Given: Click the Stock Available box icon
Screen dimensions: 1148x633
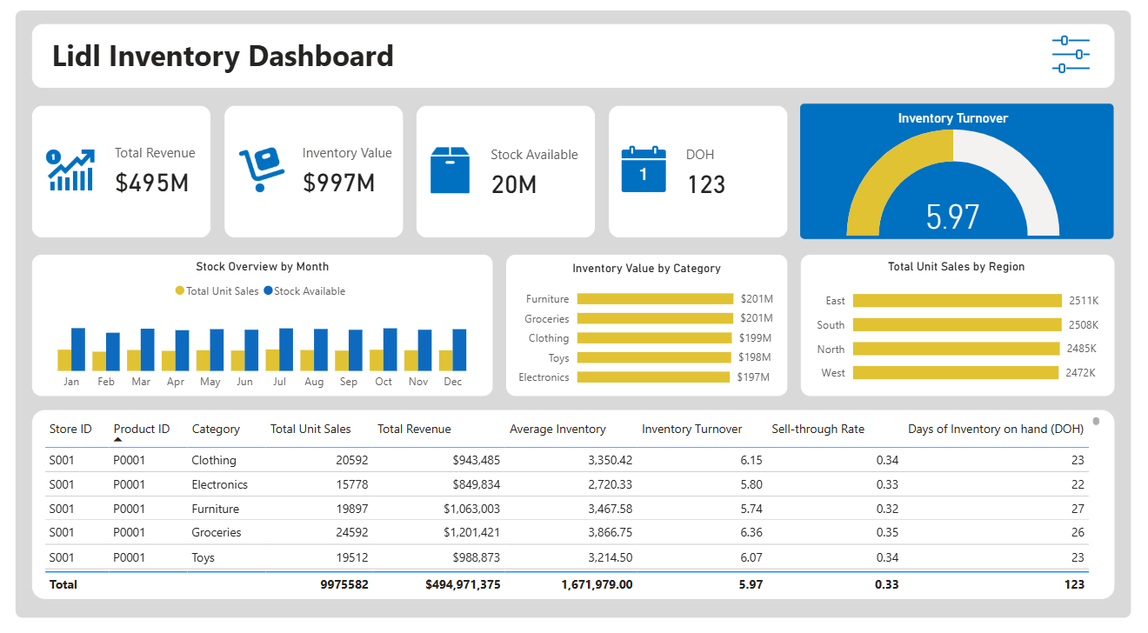Looking at the screenshot, I should tap(451, 170).
